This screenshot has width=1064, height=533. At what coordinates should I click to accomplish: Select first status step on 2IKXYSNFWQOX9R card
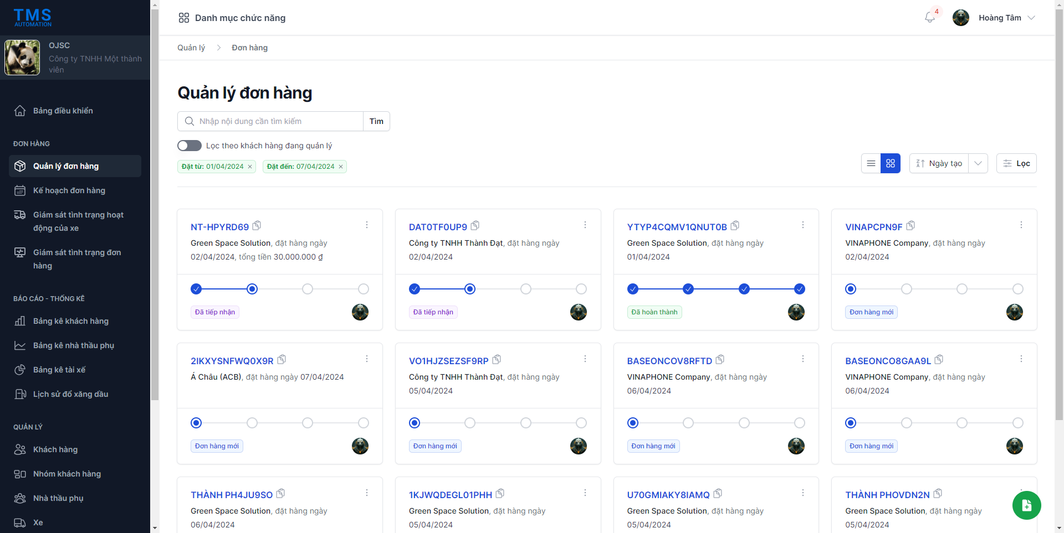tap(196, 423)
